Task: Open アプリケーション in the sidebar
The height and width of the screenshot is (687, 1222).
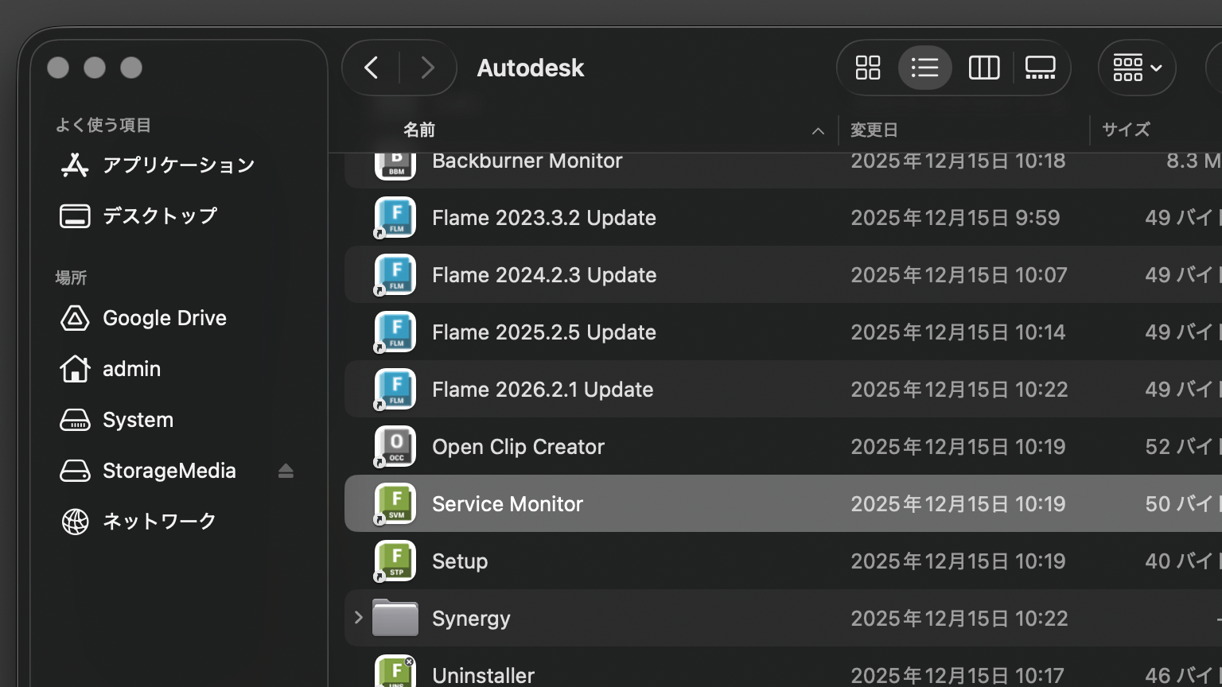Action: [178, 165]
